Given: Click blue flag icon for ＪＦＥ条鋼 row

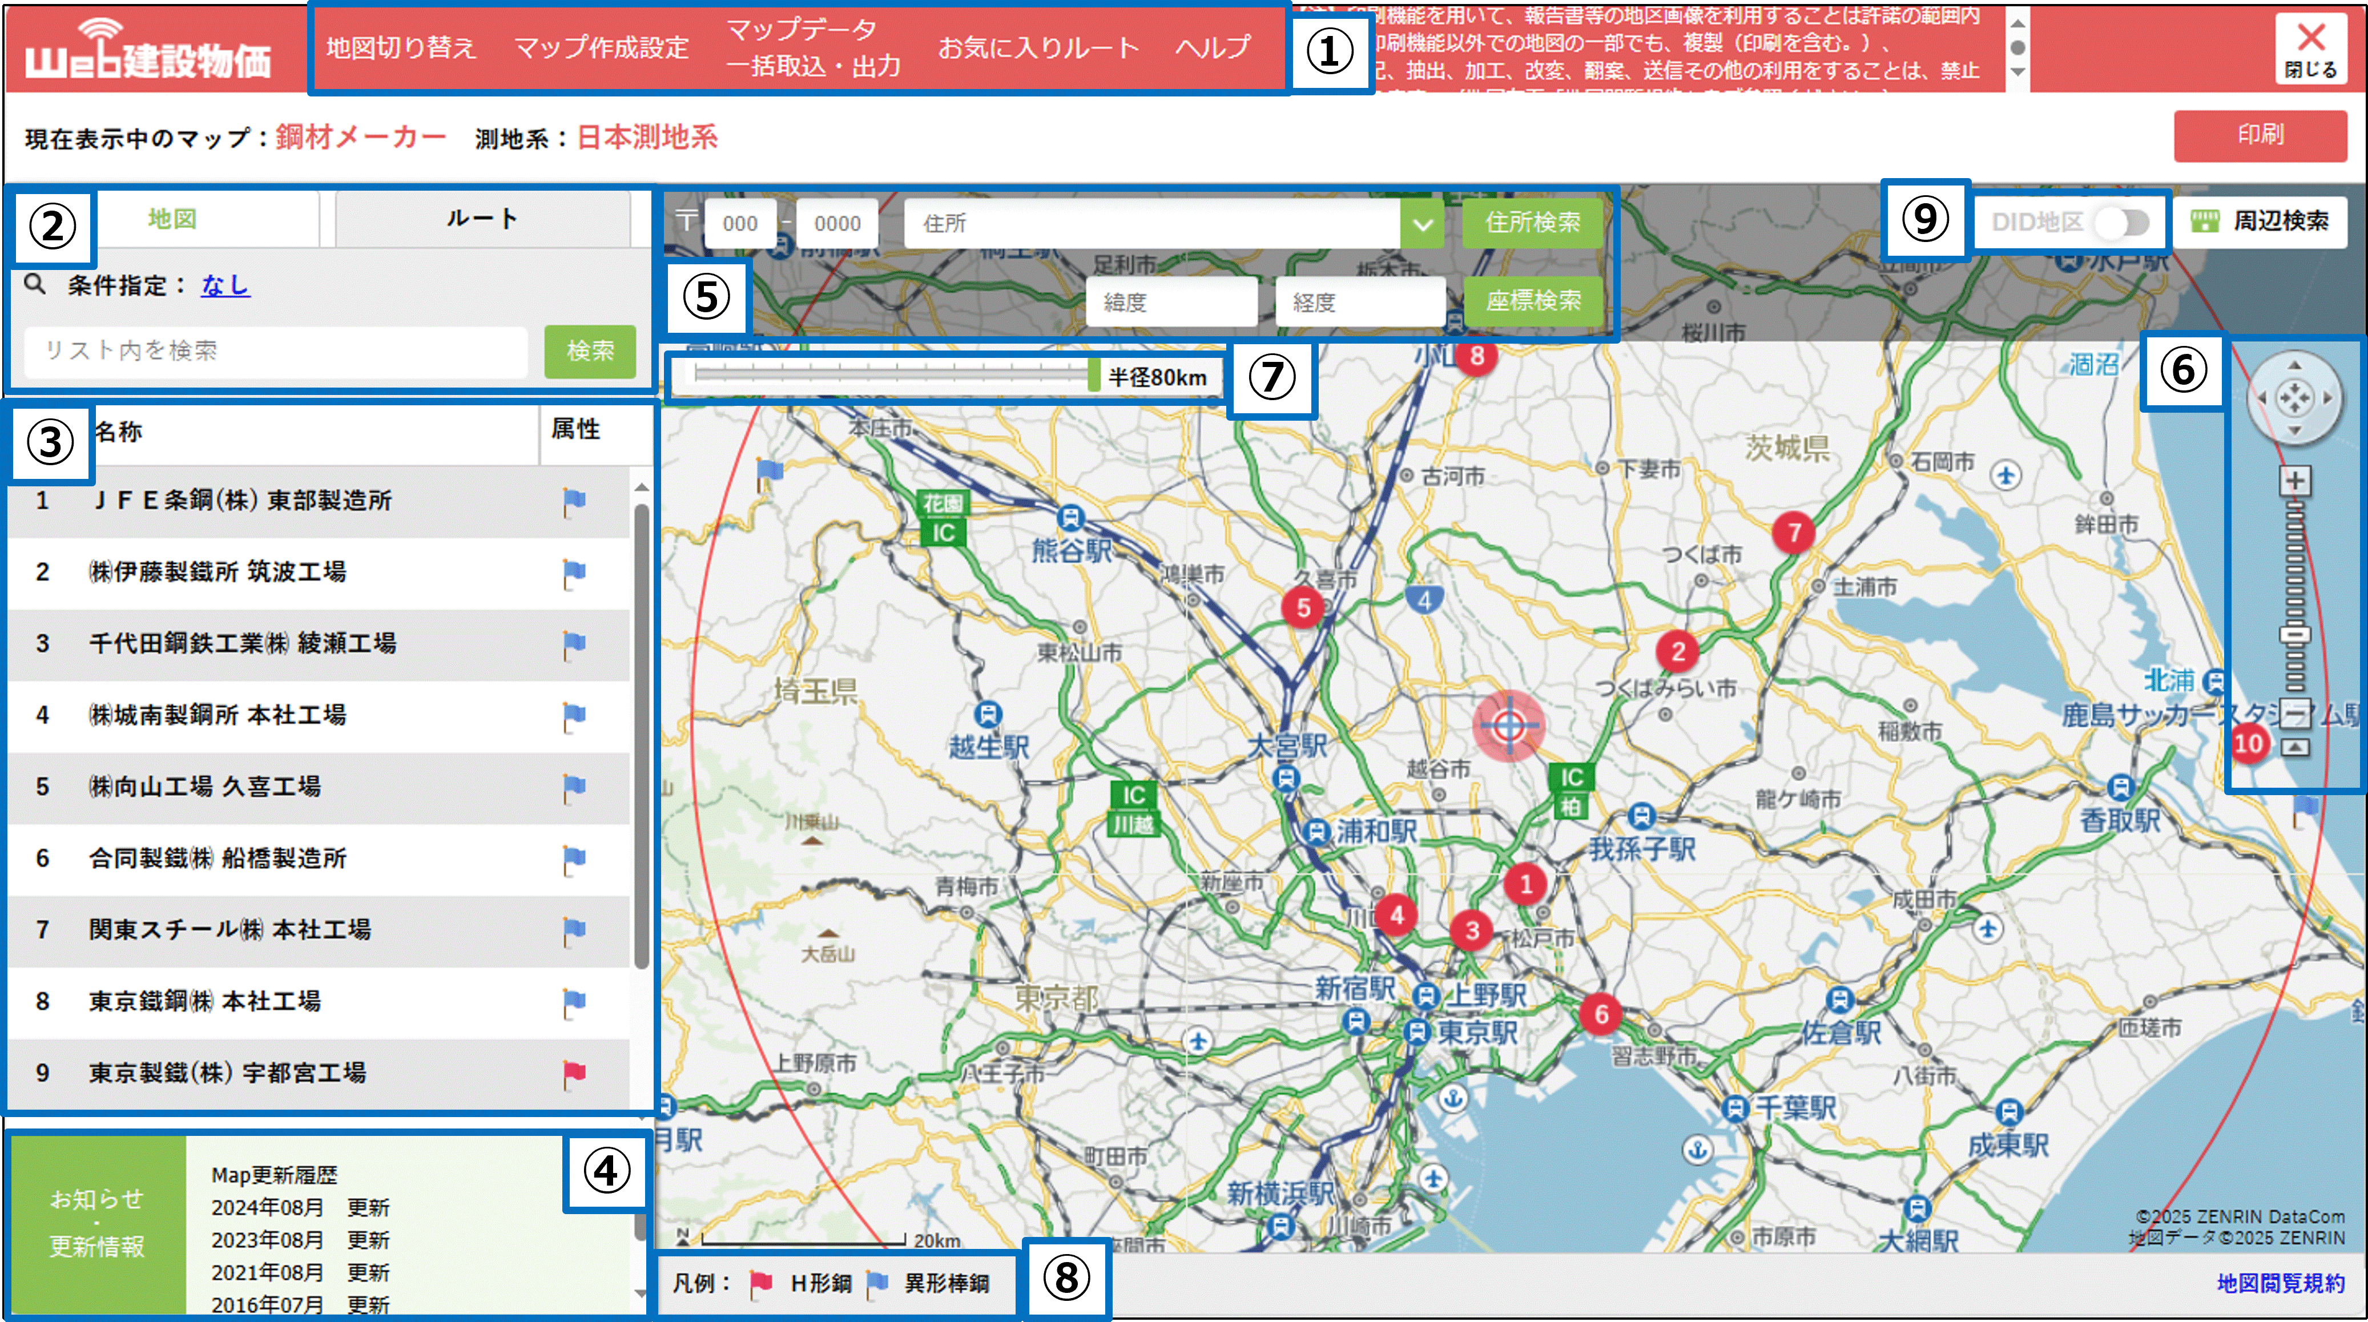Looking at the screenshot, I should [x=574, y=502].
